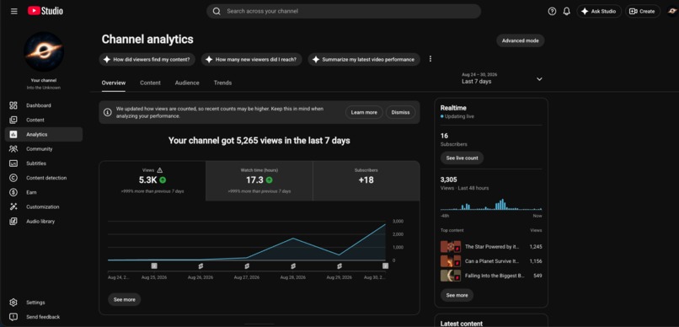This screenshot has height=327, width=679.
Task: Click the info icon in the notice banner
Action: (108, 113)
